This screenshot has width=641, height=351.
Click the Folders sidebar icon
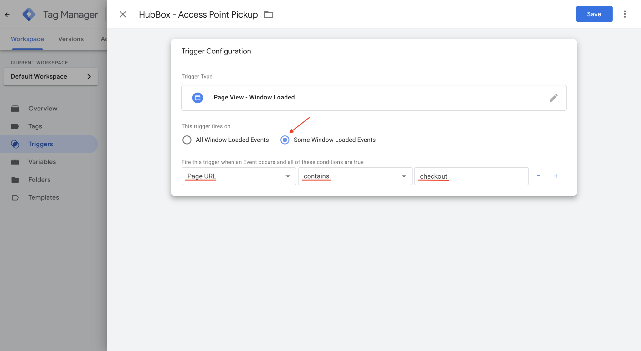(x=15, y=180)
